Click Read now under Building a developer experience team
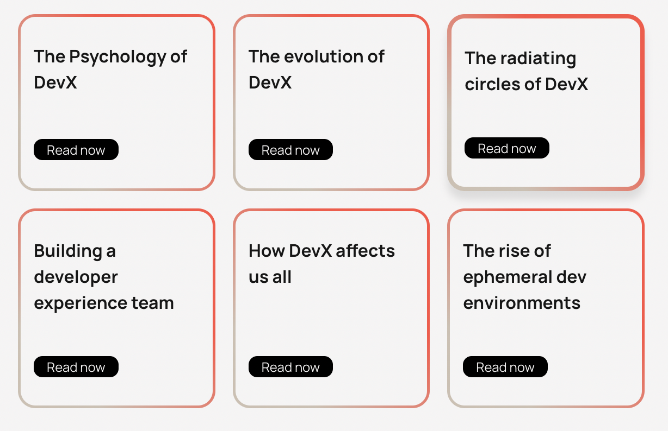 click(76, 366)
